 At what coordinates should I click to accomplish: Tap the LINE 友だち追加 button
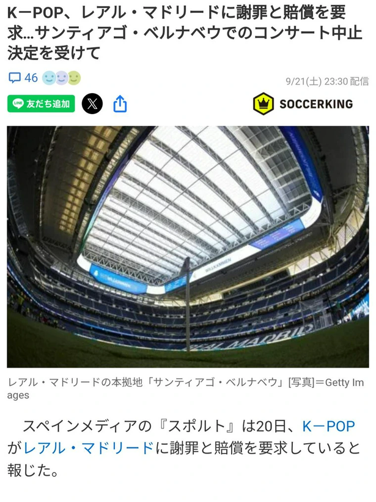41,104
